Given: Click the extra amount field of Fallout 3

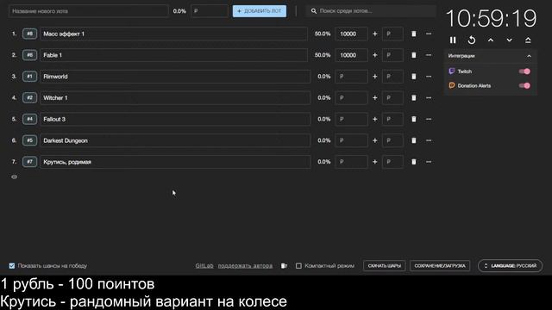Looking at the screenshot, I should pyautogui.click(x=392, y=120).
